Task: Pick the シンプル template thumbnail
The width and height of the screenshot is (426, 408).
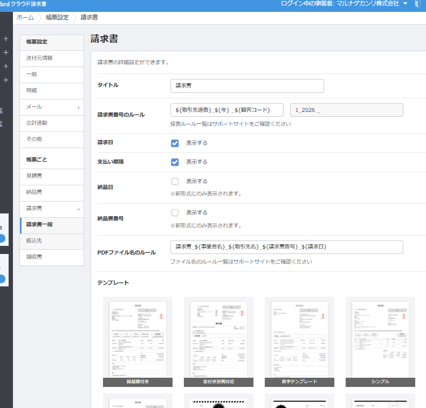Action: pyautogui.click(x=380, y=339)
